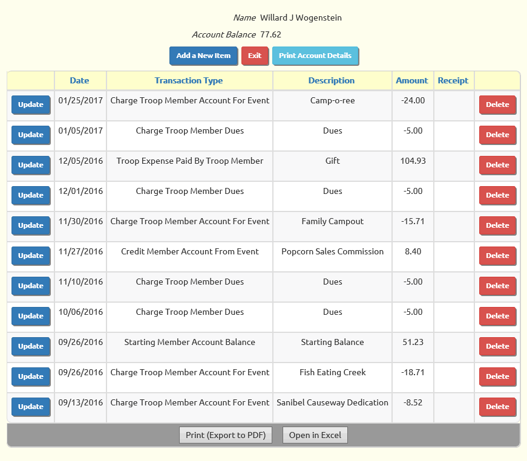The image size is (527, 461).
Task: Delete the Popcorn Sales Commission entry
Action: 497,256
